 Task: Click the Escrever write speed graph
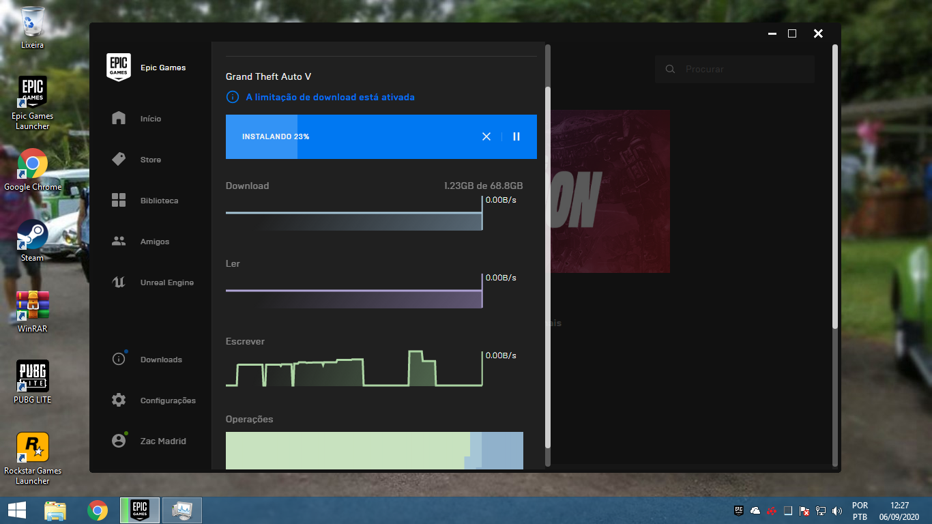pyautogui.click(x=354, y=368)
